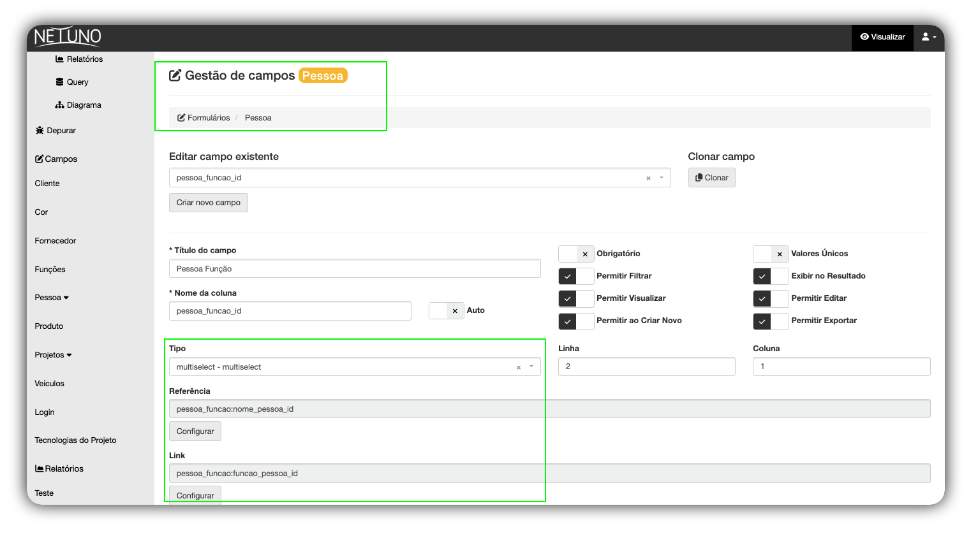
Task: Open the user account icon top right
Action: click(x=927, y=37)
